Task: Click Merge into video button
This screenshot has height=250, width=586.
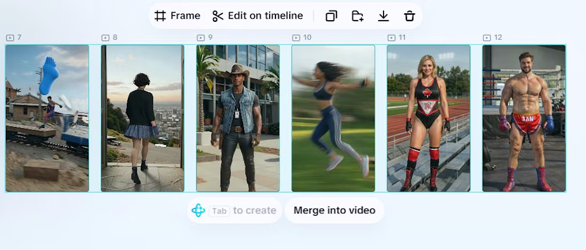Action: tap(335, 211)
